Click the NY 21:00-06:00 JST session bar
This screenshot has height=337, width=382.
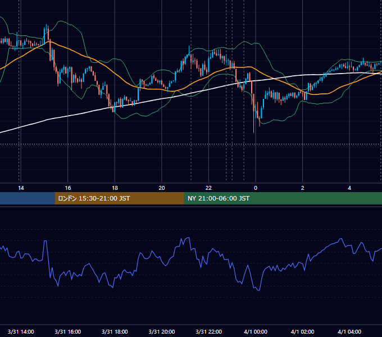(x=283, y=198)
